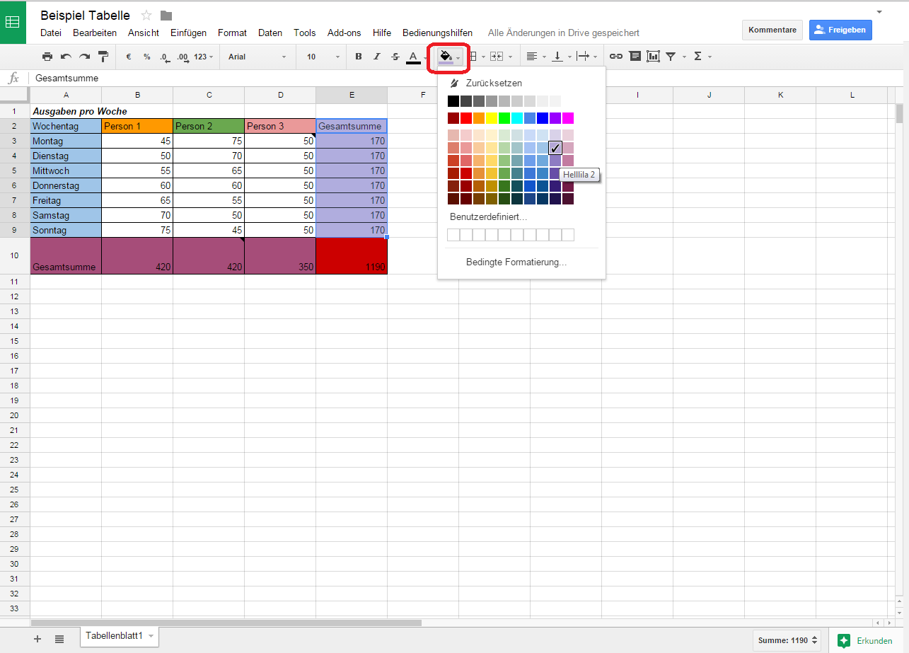Screen dimensions: 909x653
Task: Star the Beispiel Tabelle document
Action: (146, 16)
